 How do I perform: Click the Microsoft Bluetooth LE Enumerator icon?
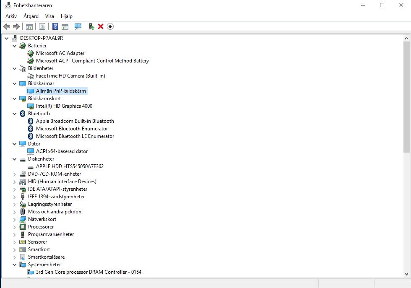[x=31, y=136]
